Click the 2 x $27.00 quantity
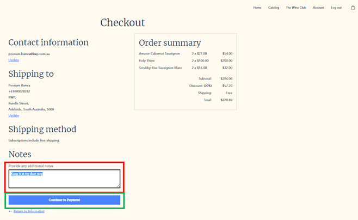The image size is (358, 220). pos(199,53)
